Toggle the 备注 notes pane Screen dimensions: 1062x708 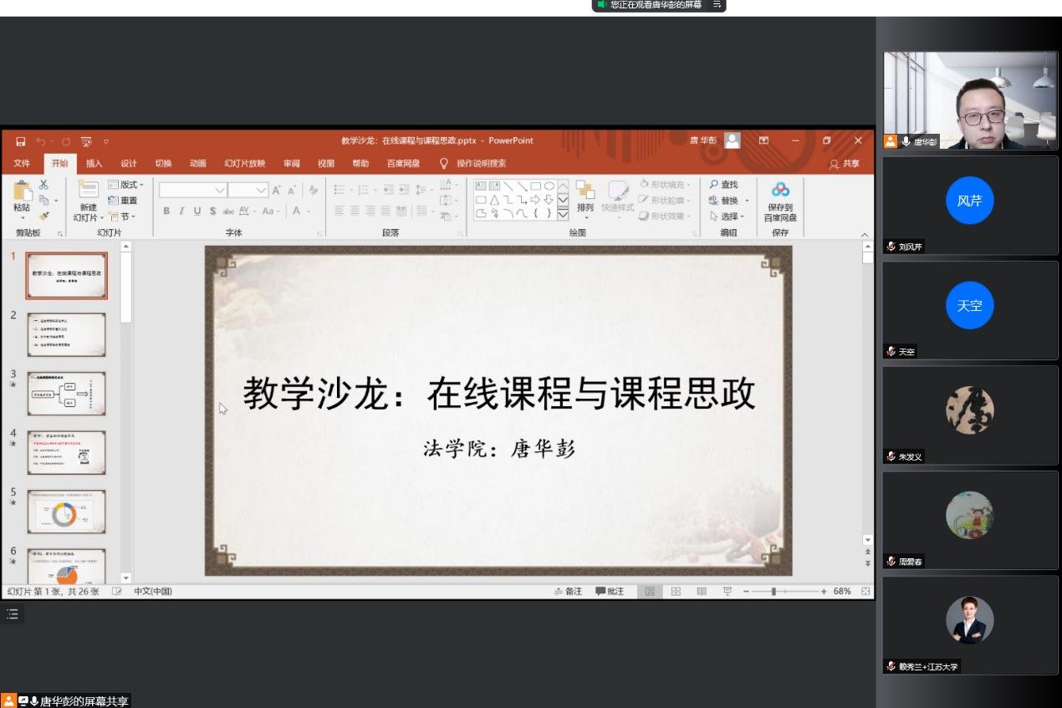(x=568, y=591)
